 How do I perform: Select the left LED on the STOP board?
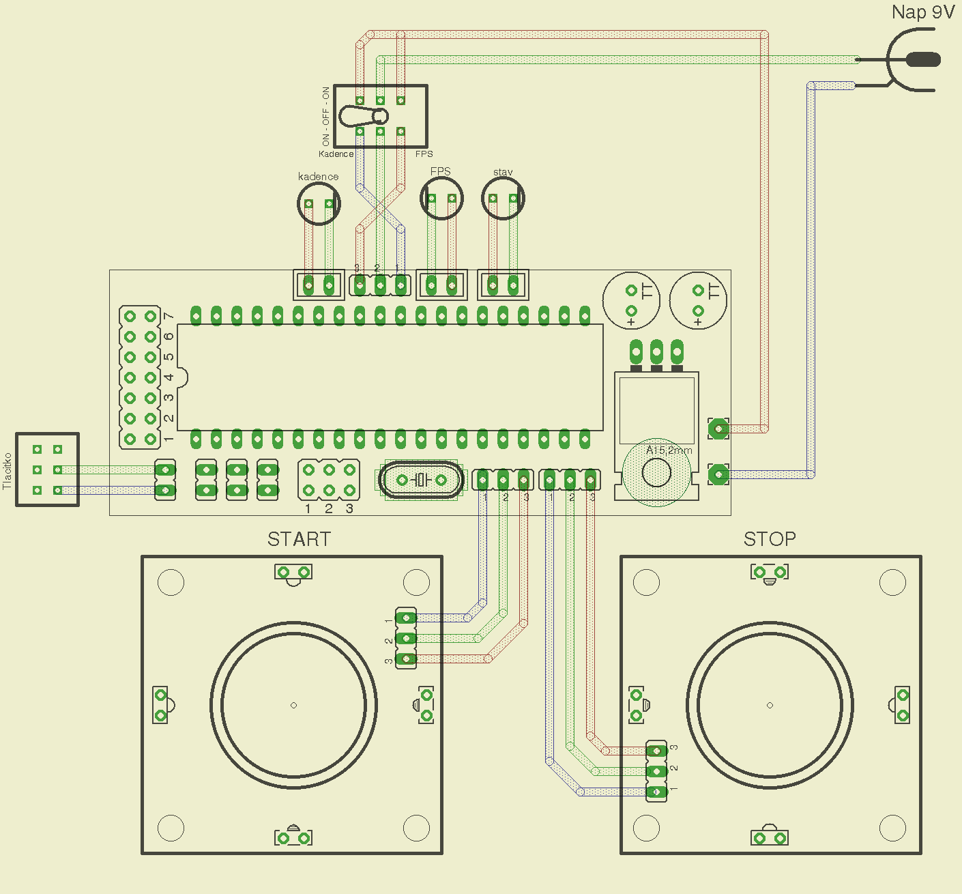639,705
